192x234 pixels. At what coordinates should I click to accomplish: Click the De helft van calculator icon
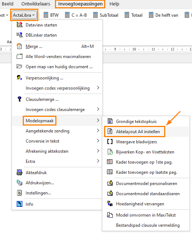151,15
